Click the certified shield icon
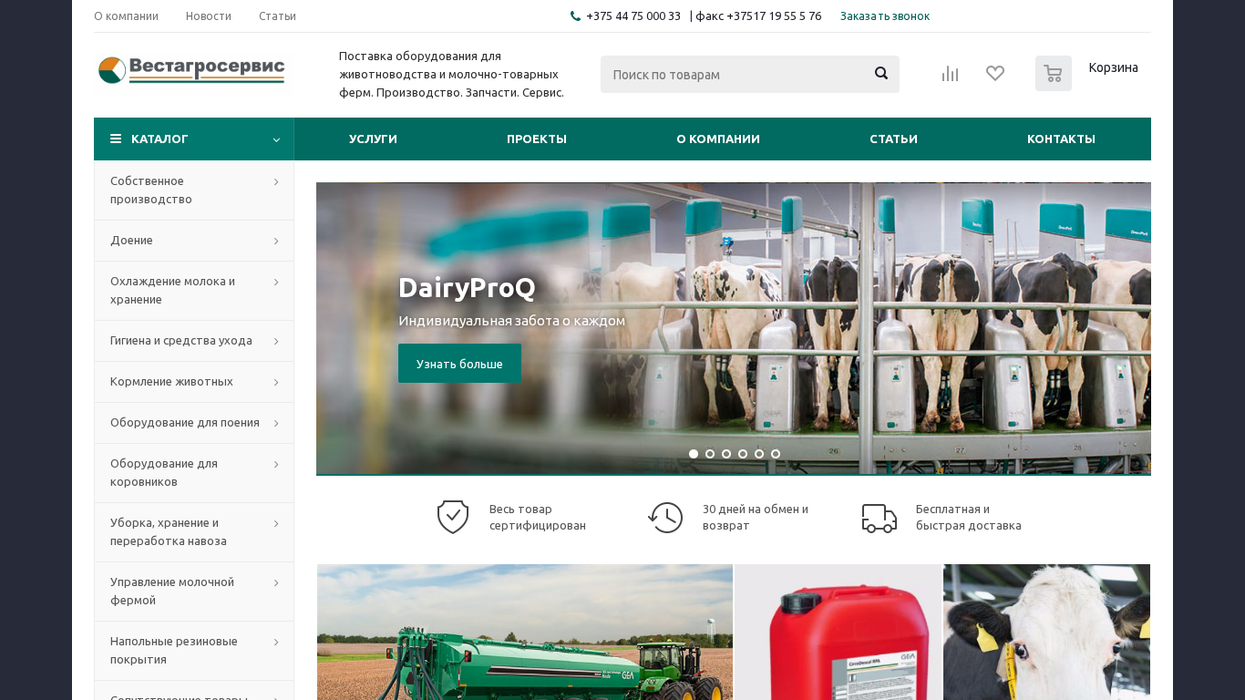Screen dimensions: 1245x700 pyautogui.click(x=453, y=517)
